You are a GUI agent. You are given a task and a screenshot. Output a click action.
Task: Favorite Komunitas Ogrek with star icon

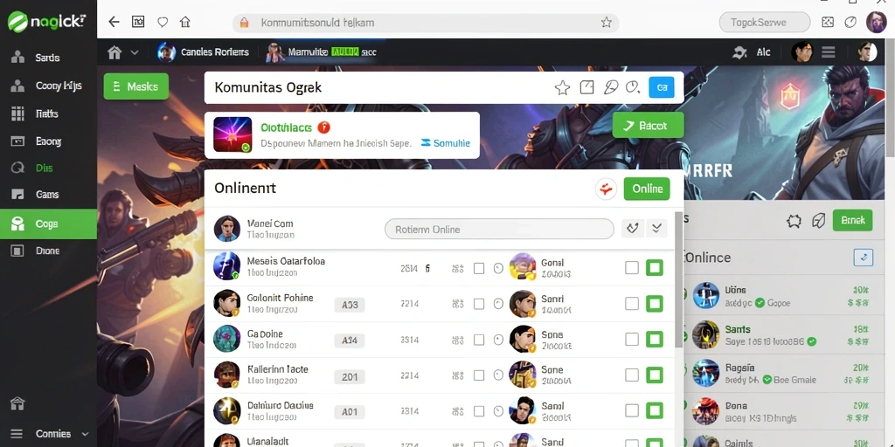click(x=562, y=88)
